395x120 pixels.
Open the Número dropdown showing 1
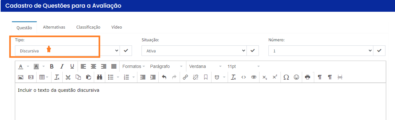(321, 51)
